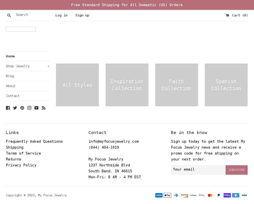The width and height of the screenshot is (254, 204).
Task: Open the shopping cart icon
Action: point(227,15)
